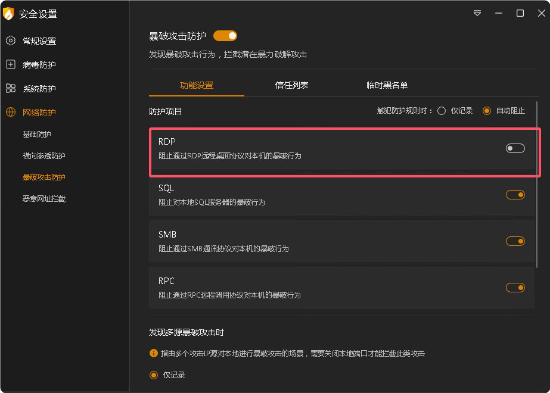Click the 发现暴破攻击行为 description line
The image size is (550, 393).
[228, 54]
